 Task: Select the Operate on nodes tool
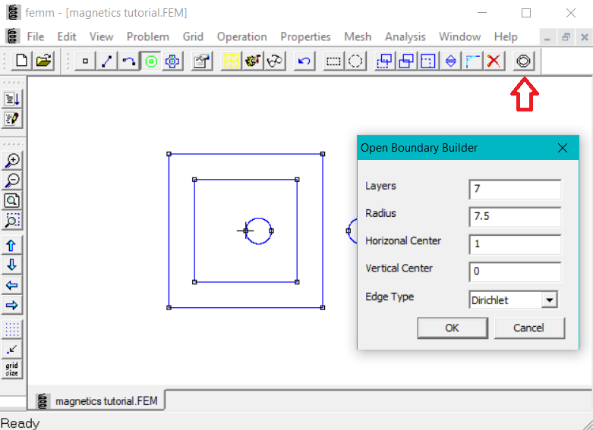(86, 61)
